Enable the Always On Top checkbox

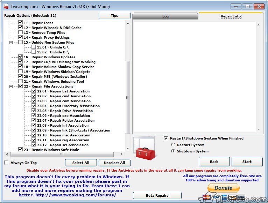[x=6, y=163]
